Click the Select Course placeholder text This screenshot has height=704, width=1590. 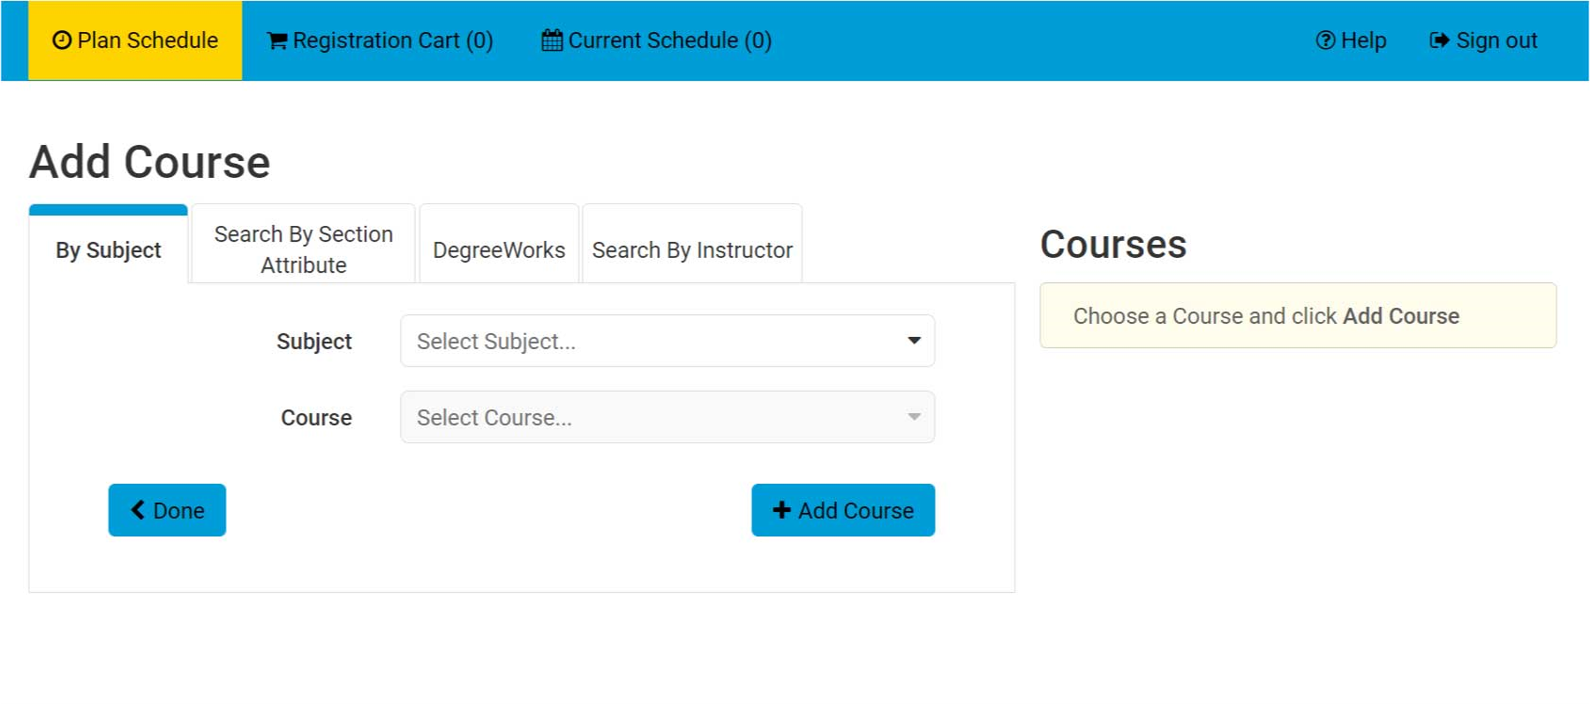[x=494, y=417]
